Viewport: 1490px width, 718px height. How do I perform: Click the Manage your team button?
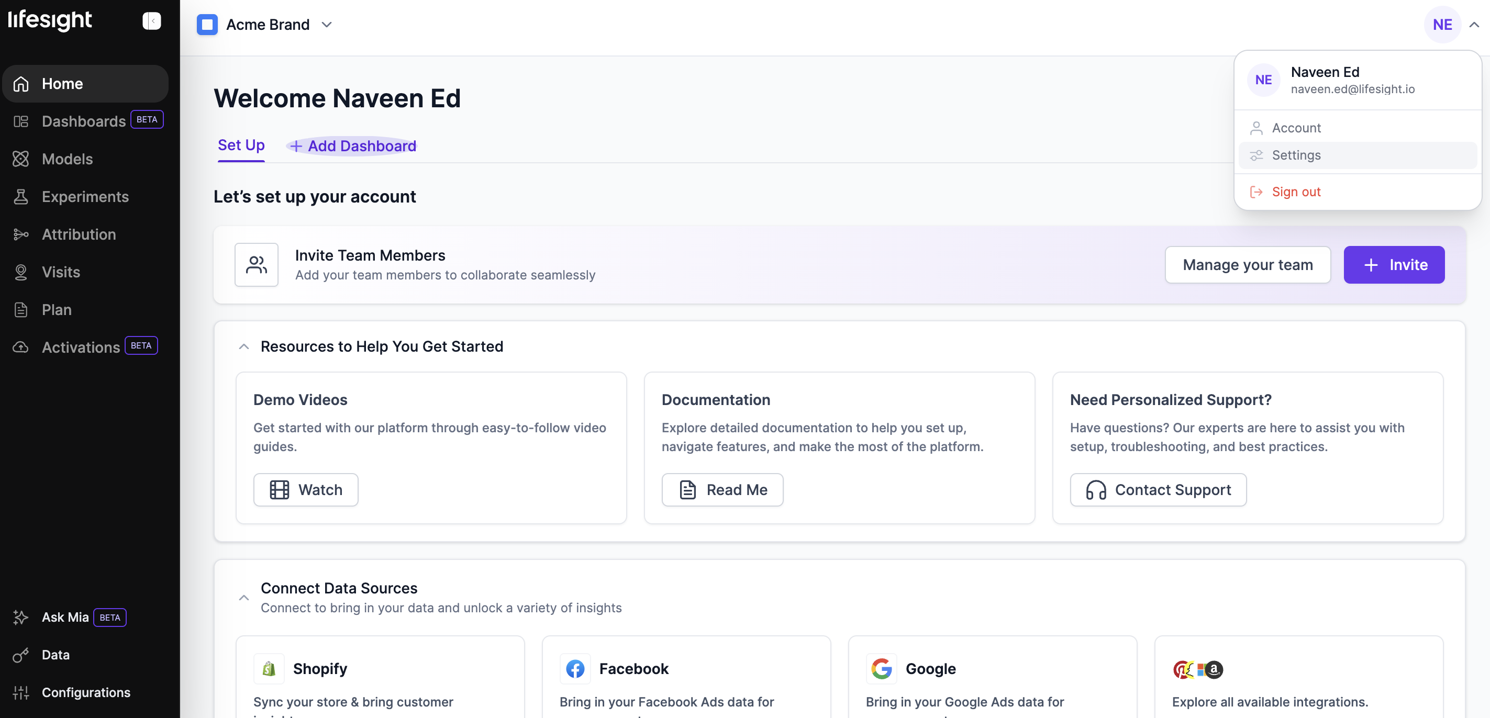pos(1247,265)
